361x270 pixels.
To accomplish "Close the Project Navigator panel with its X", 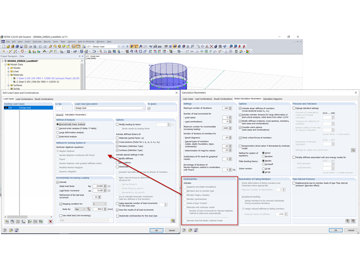I will tap(83, 56).
